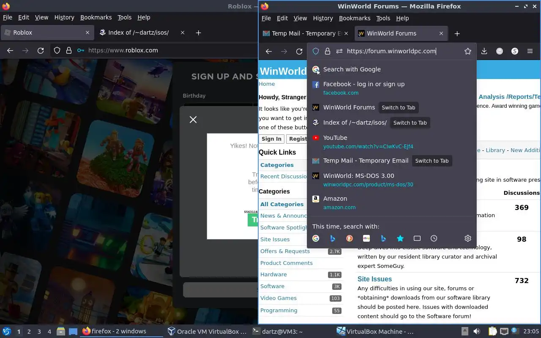Close the Index of /~dartz/isos/ tab

pyautogui.click(x=183, y=33)
